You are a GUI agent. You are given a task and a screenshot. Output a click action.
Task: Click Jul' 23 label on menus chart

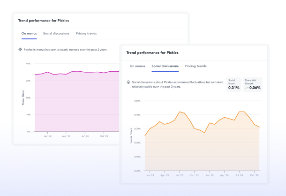85,136
